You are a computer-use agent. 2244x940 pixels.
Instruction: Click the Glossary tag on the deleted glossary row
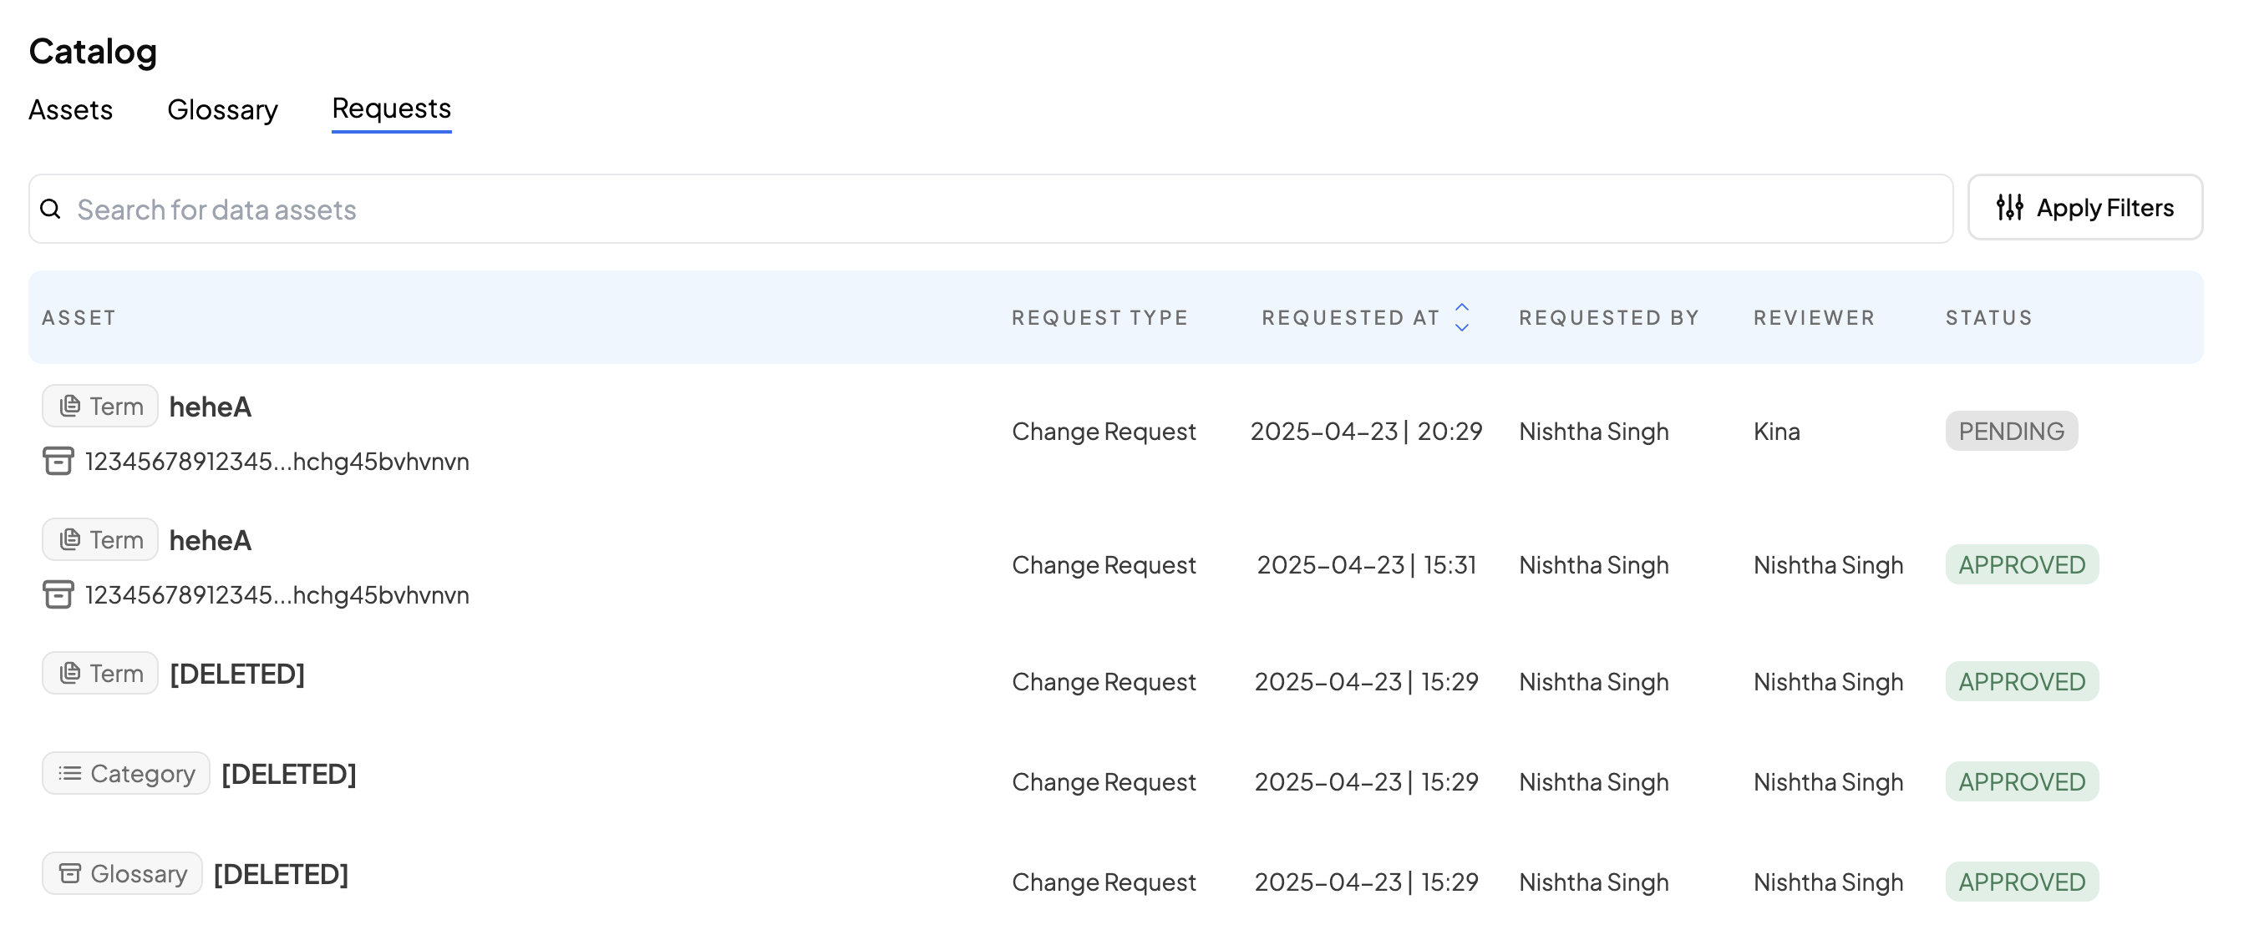122,874
